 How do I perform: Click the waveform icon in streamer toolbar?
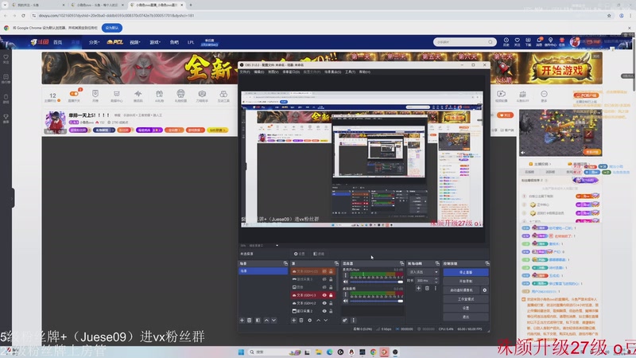pyautogui.click(x=138, y=95)
